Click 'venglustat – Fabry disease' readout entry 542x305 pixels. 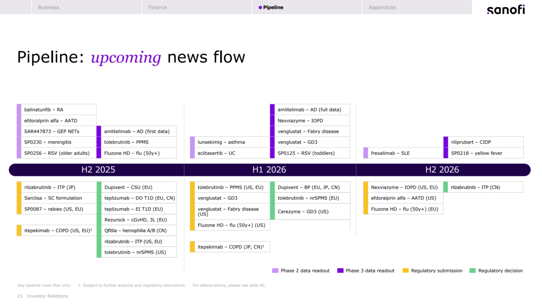click(x=310, y=131)
